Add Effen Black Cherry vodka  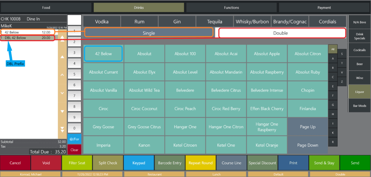coord(267,109)
